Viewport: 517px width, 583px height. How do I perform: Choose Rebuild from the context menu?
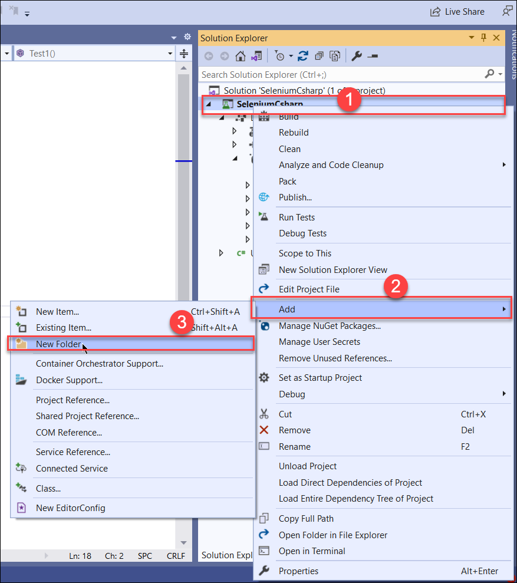295,133
